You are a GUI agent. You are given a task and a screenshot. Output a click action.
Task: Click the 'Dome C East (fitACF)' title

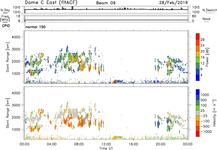point(51,2)
